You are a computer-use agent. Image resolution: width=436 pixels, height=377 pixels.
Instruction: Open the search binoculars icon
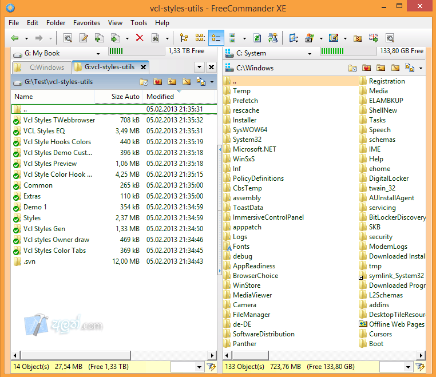(156, 38)
